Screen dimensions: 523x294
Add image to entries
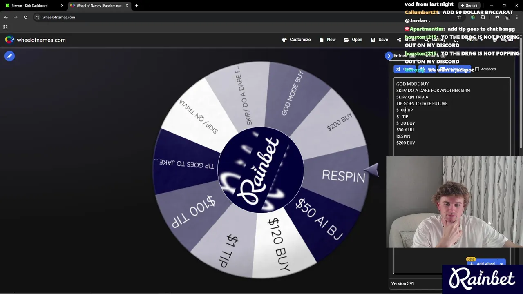454,69
